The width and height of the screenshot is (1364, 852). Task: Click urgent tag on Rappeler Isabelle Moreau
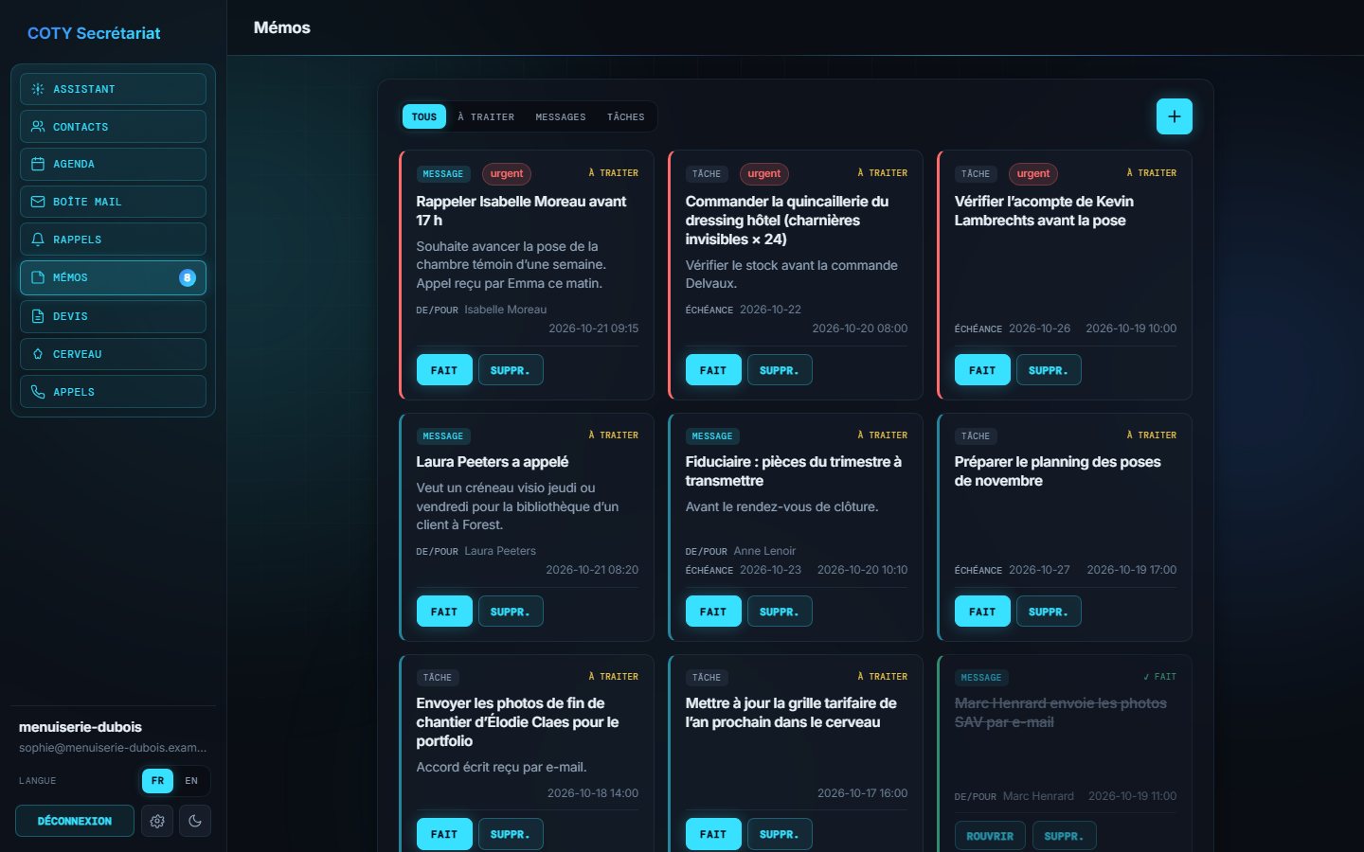tap(507, 173)
